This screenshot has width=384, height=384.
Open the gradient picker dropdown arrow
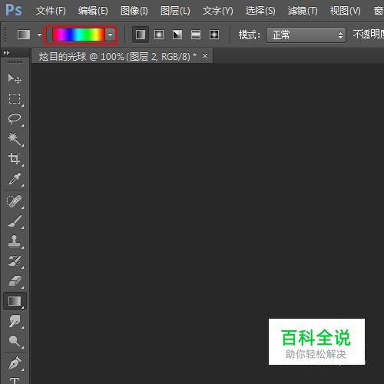click(x=110, y=35)
